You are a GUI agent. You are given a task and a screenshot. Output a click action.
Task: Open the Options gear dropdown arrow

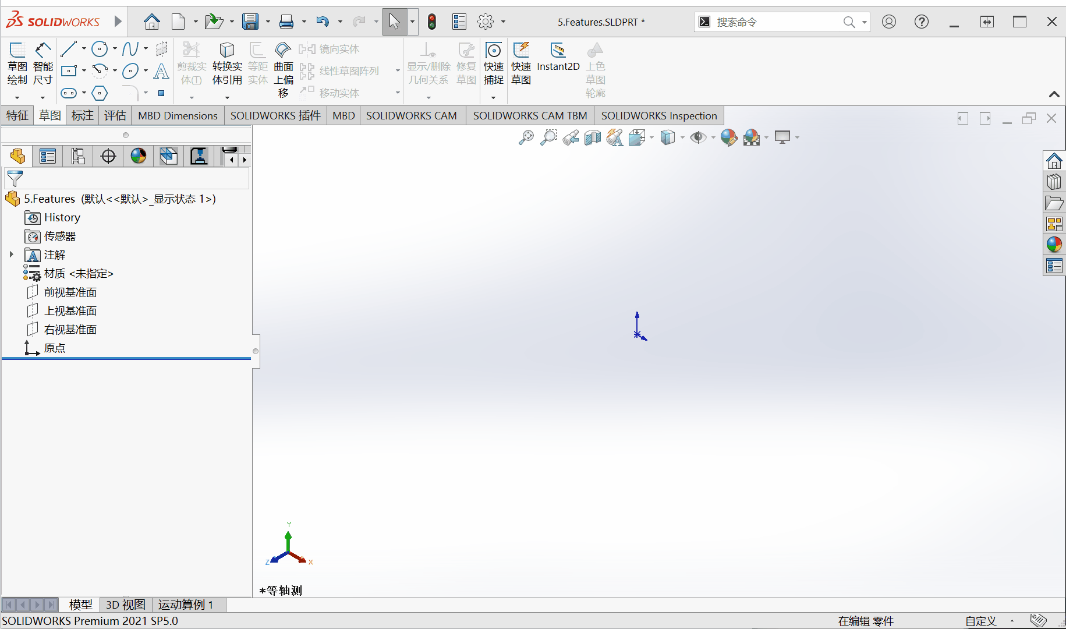(x=504, y=22)
